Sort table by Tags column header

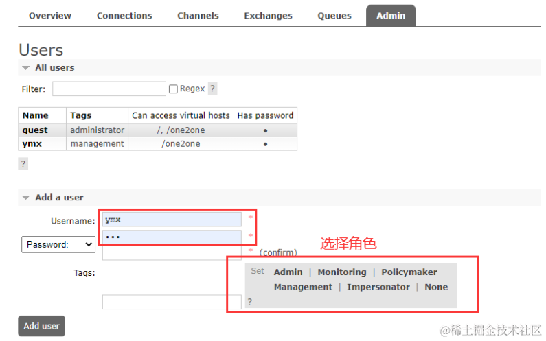pos(81,115)
